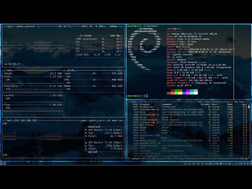Click the info button in proc footer
Viewport: 252px width, 189px height.
(147, 158)
